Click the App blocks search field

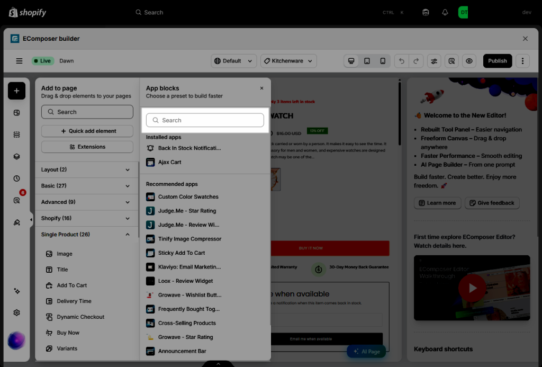pyautogui.click(x=205, y=120)
